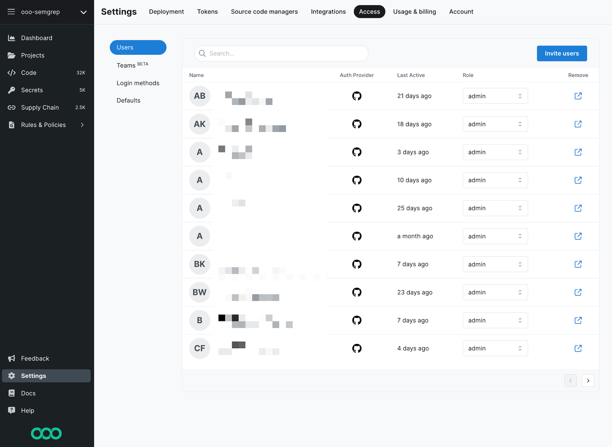612x447 pixels.
Task: Open the Usage & billing tab
Action: coord(414,12)
